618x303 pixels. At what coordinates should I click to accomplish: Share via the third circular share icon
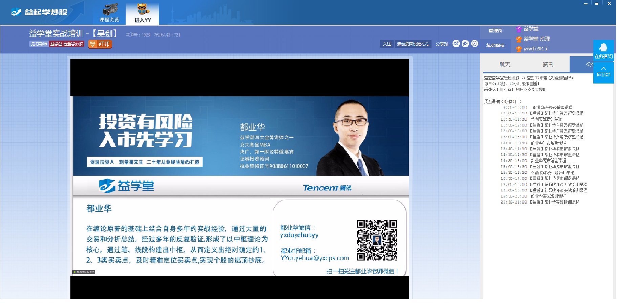click(475, 44)
